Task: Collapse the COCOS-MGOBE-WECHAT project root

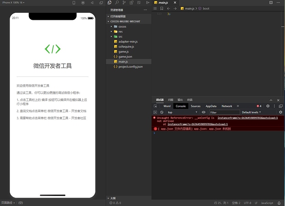Action: pos(129,21)
